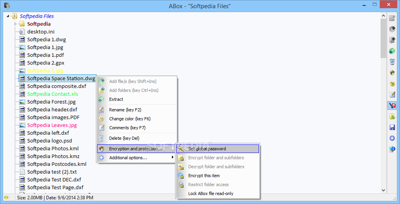Select Softpedia 1.dwg in the tree
The width and height of the screenshot is (400, 204).
pyautogui.click(x=47, y=39)
